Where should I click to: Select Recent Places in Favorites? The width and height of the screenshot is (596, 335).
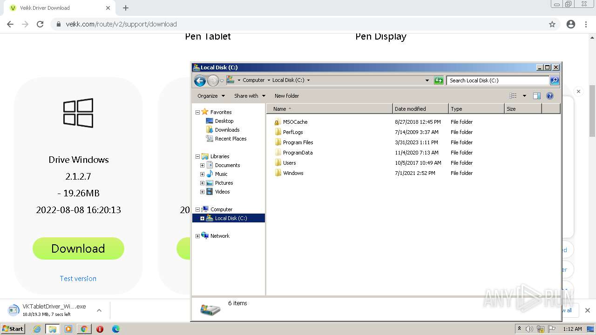pos(230,139)
